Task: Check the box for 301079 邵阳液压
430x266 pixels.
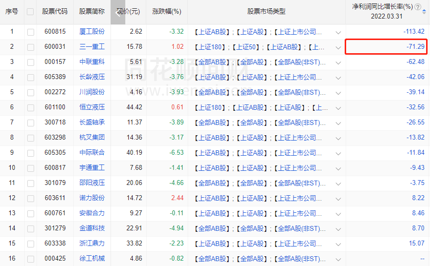Action: coord(31,183)
